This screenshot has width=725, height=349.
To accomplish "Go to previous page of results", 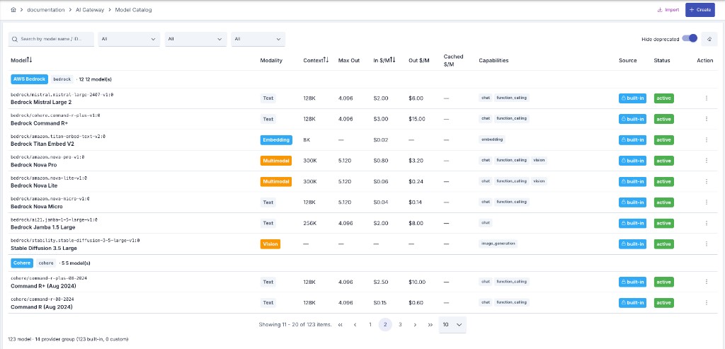I will (x=355, y=324).
